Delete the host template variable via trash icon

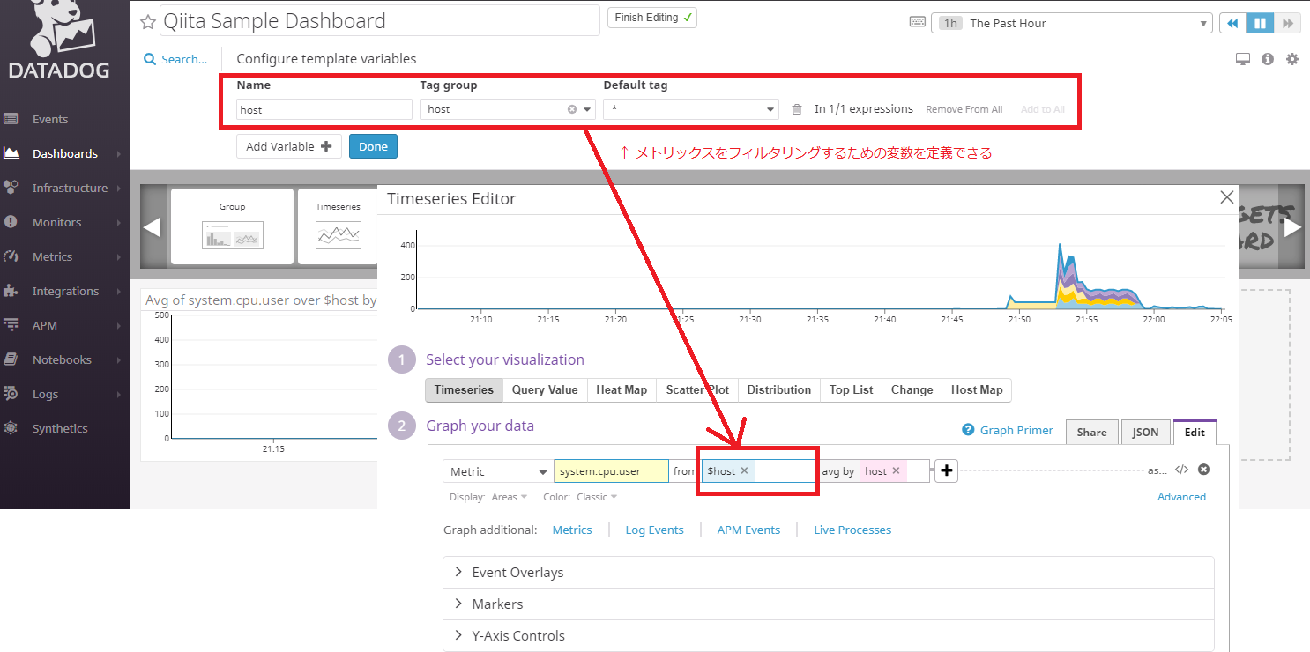pyautogui.click(x=797, y=108)
